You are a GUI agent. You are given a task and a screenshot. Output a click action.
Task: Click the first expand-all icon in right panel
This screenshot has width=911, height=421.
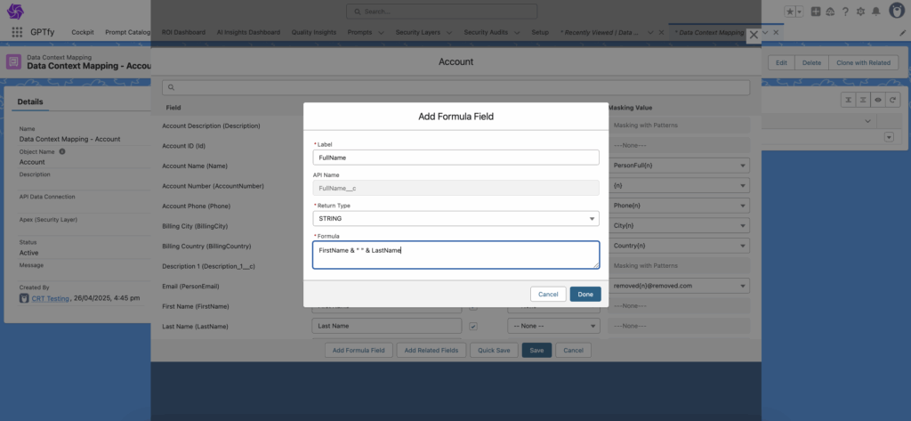click(849, 100)
